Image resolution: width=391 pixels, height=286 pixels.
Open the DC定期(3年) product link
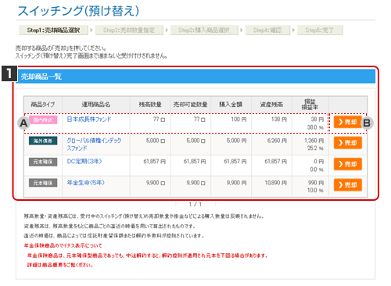(x=84, y=162)
